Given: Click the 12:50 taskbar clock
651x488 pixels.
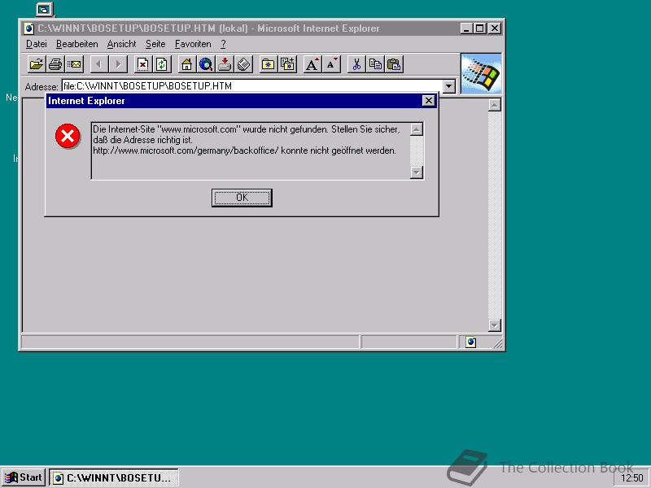Looking at the screenshot, I should 632,478.
